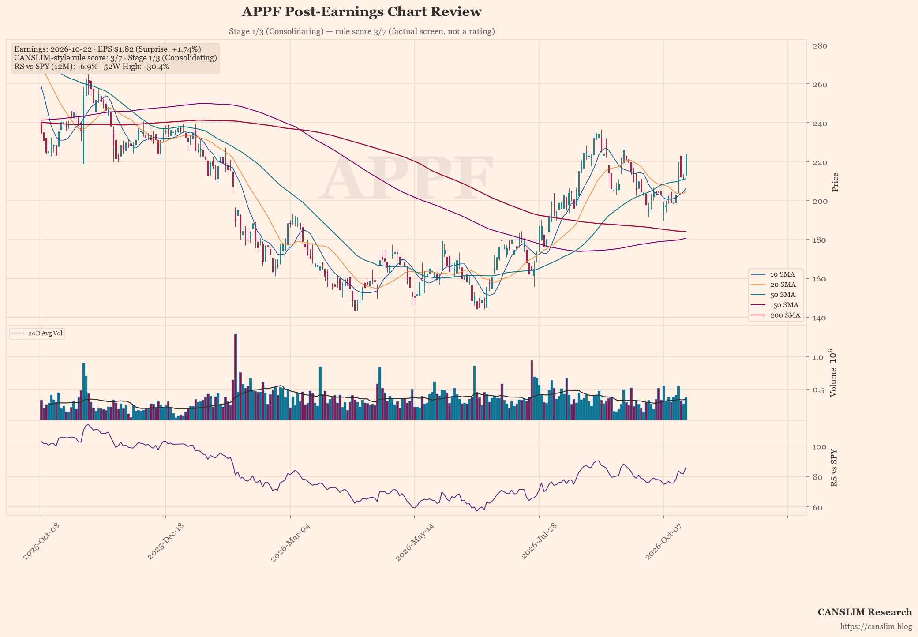This screenshot has height=637, width=918.
Task: Click the '280' price axis tick
Action: pyautogui.click(x=820, y=46)
